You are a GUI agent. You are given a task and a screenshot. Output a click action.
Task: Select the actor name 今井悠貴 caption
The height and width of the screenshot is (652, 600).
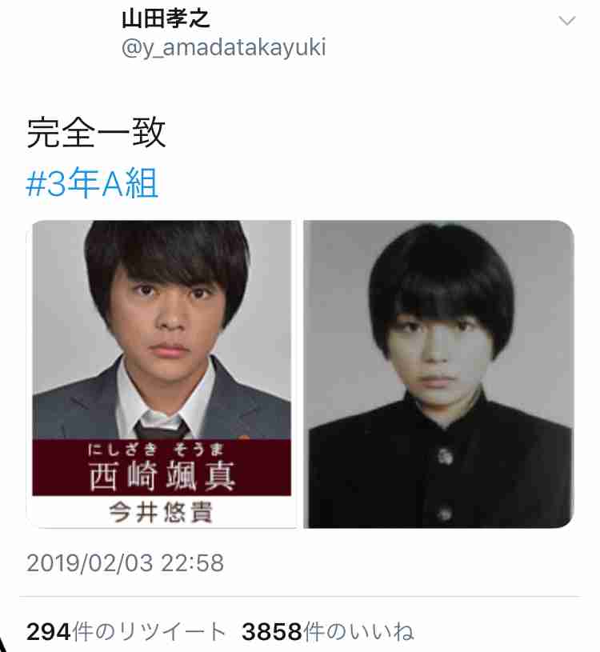[161, 512]
